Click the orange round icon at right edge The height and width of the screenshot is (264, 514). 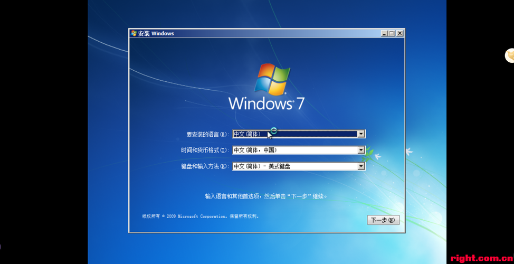509,55
